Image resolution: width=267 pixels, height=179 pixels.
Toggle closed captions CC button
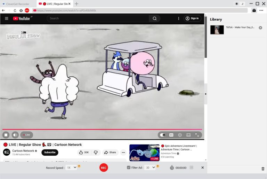171,135
